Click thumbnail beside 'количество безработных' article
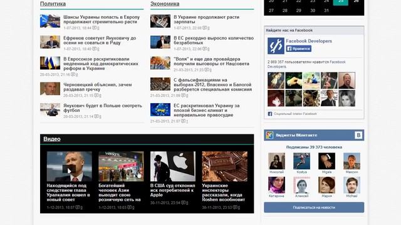The image size is (401, 225). [160, 42]
